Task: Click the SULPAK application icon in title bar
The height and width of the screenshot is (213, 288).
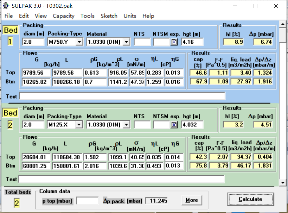Action: click(x=6, y=6)
